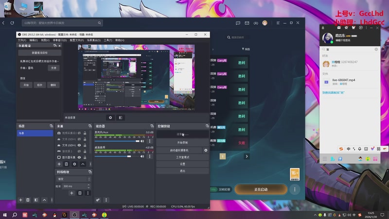Delete selected source with Sources trash icon

[x=66, y=164]
